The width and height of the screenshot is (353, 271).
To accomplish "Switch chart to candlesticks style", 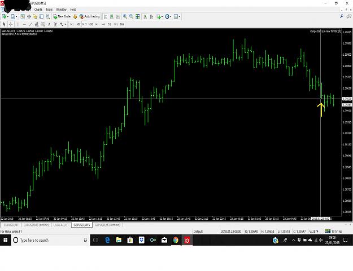I will [x=112, y=16].
